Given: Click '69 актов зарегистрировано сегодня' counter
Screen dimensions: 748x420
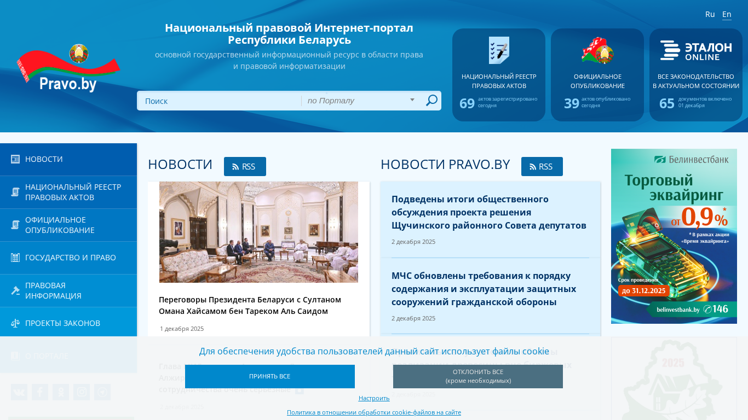Looking at the screenshot, I should (499, 103).
